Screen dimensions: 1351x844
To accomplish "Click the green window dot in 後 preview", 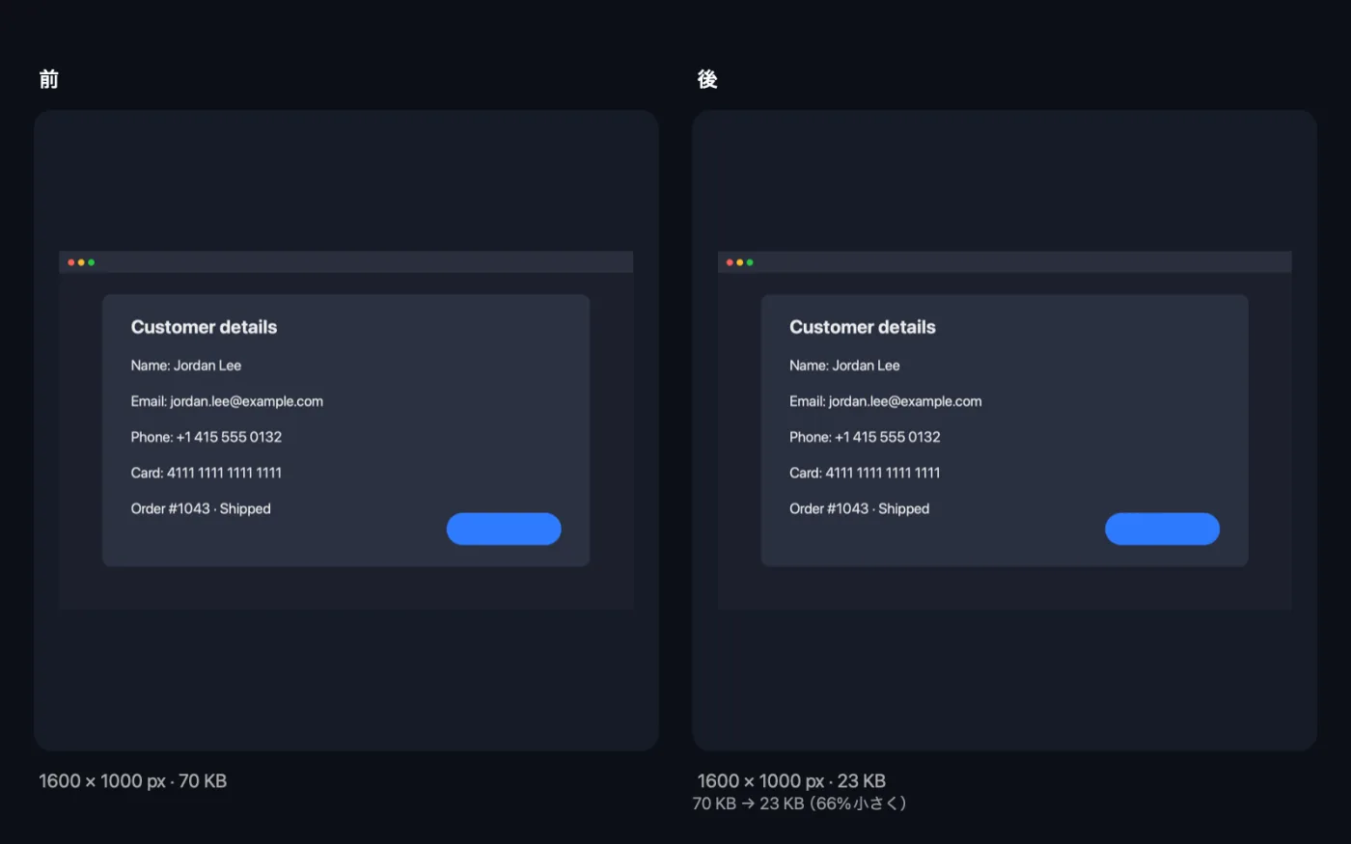I will click(x=750, y=262).
